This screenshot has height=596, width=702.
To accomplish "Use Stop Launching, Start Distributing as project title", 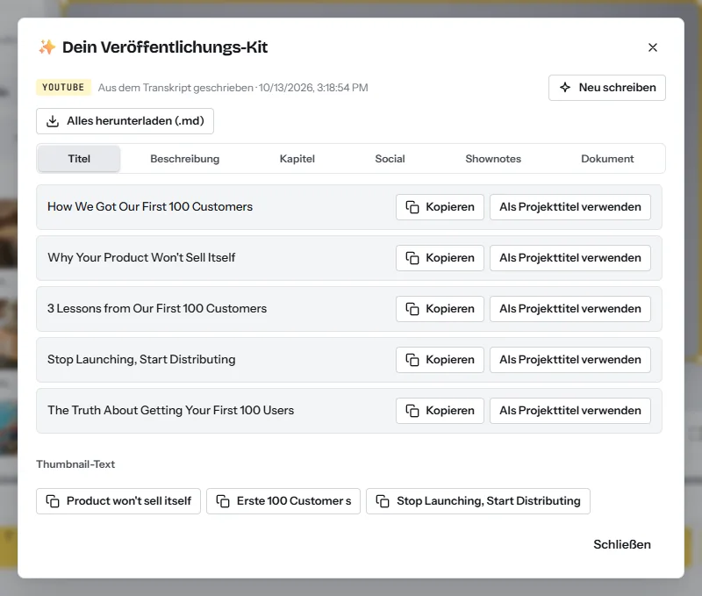I will click(x=569, y=360).
